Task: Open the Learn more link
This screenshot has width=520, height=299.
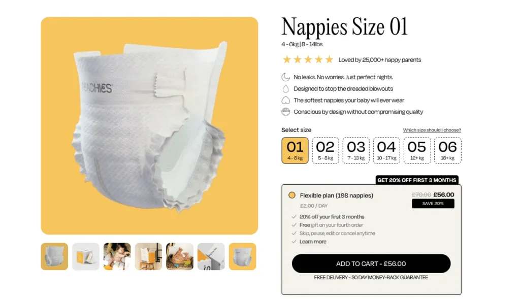Action: tap(313, 242)
